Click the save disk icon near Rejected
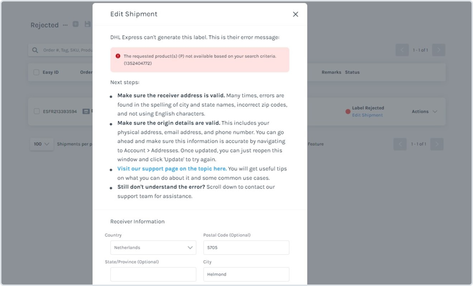Image resolution: width=473 pixels, height=286 pixels. click(87, 24)
